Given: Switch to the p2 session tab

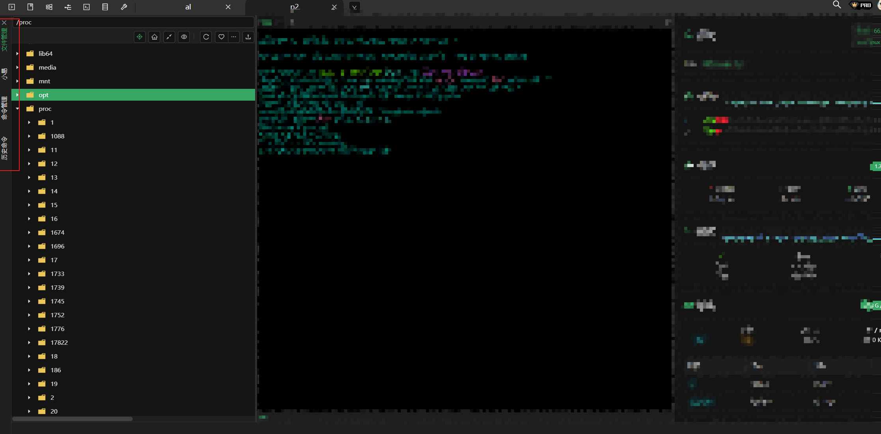Looking at the screenshot, I should click(294, 7).
